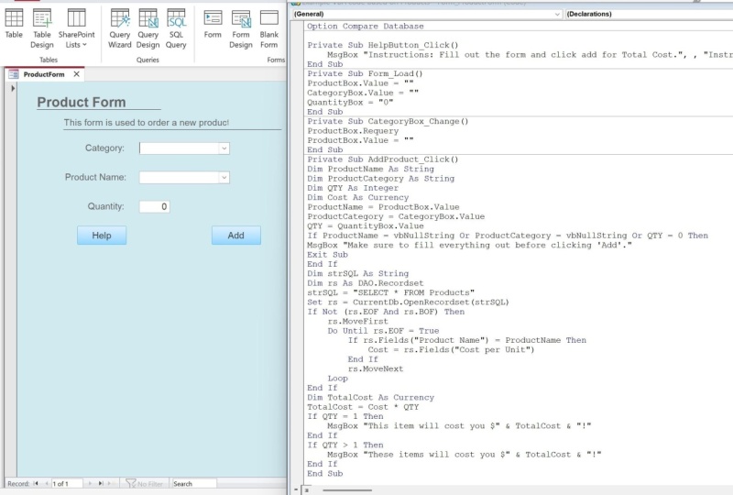Close the ProductForm tab
The width and height of the screenshot is (733, 495).
(77, 74)
